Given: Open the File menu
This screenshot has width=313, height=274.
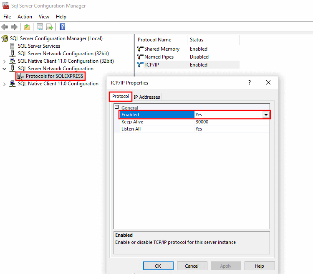Looking at the screenshot, I should (x=7, y=17).
